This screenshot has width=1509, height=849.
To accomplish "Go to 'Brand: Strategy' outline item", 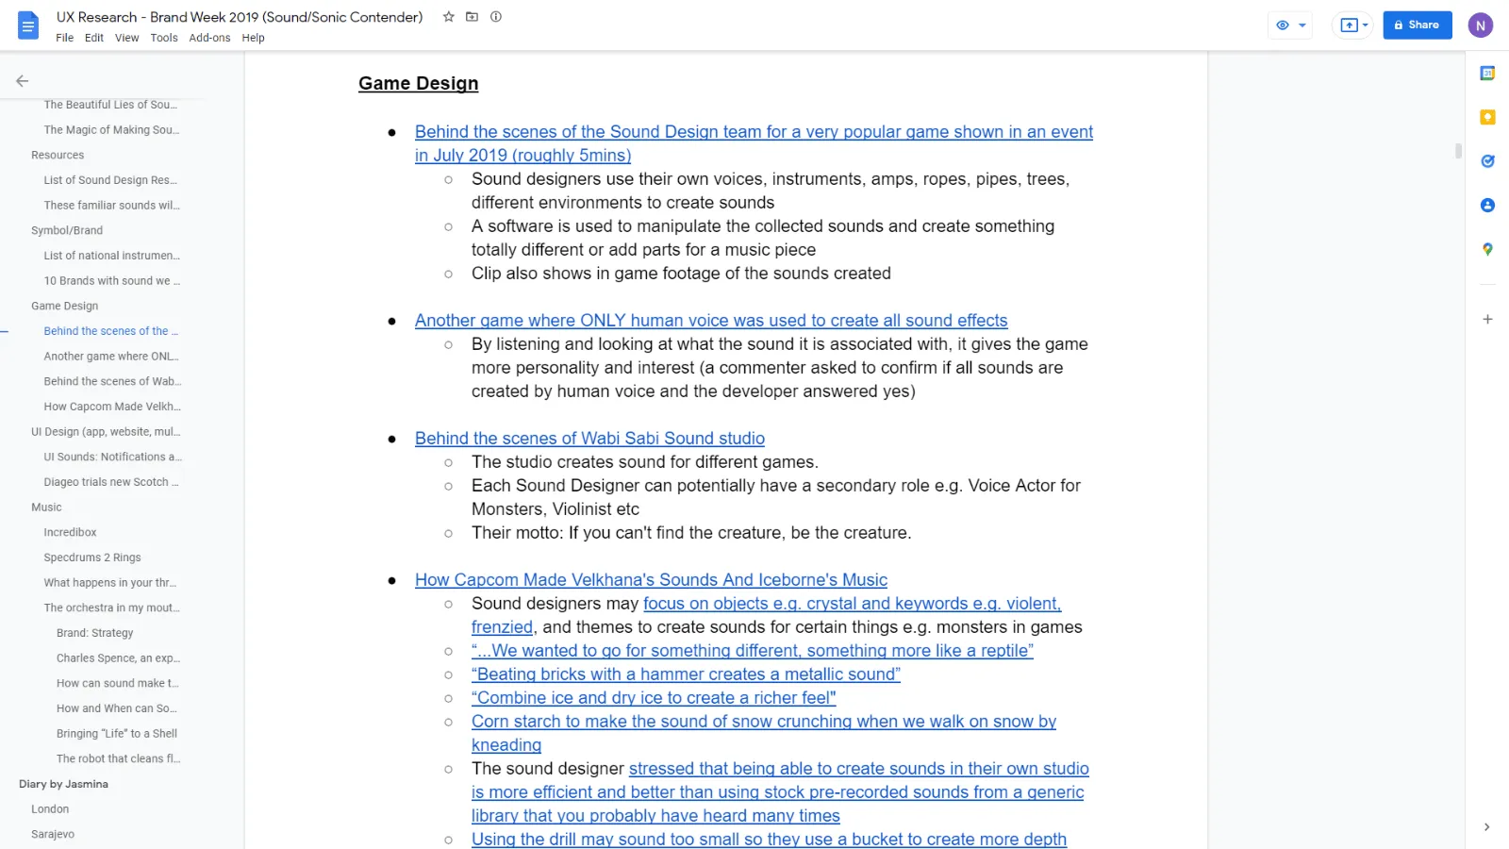I will point(94,633).
